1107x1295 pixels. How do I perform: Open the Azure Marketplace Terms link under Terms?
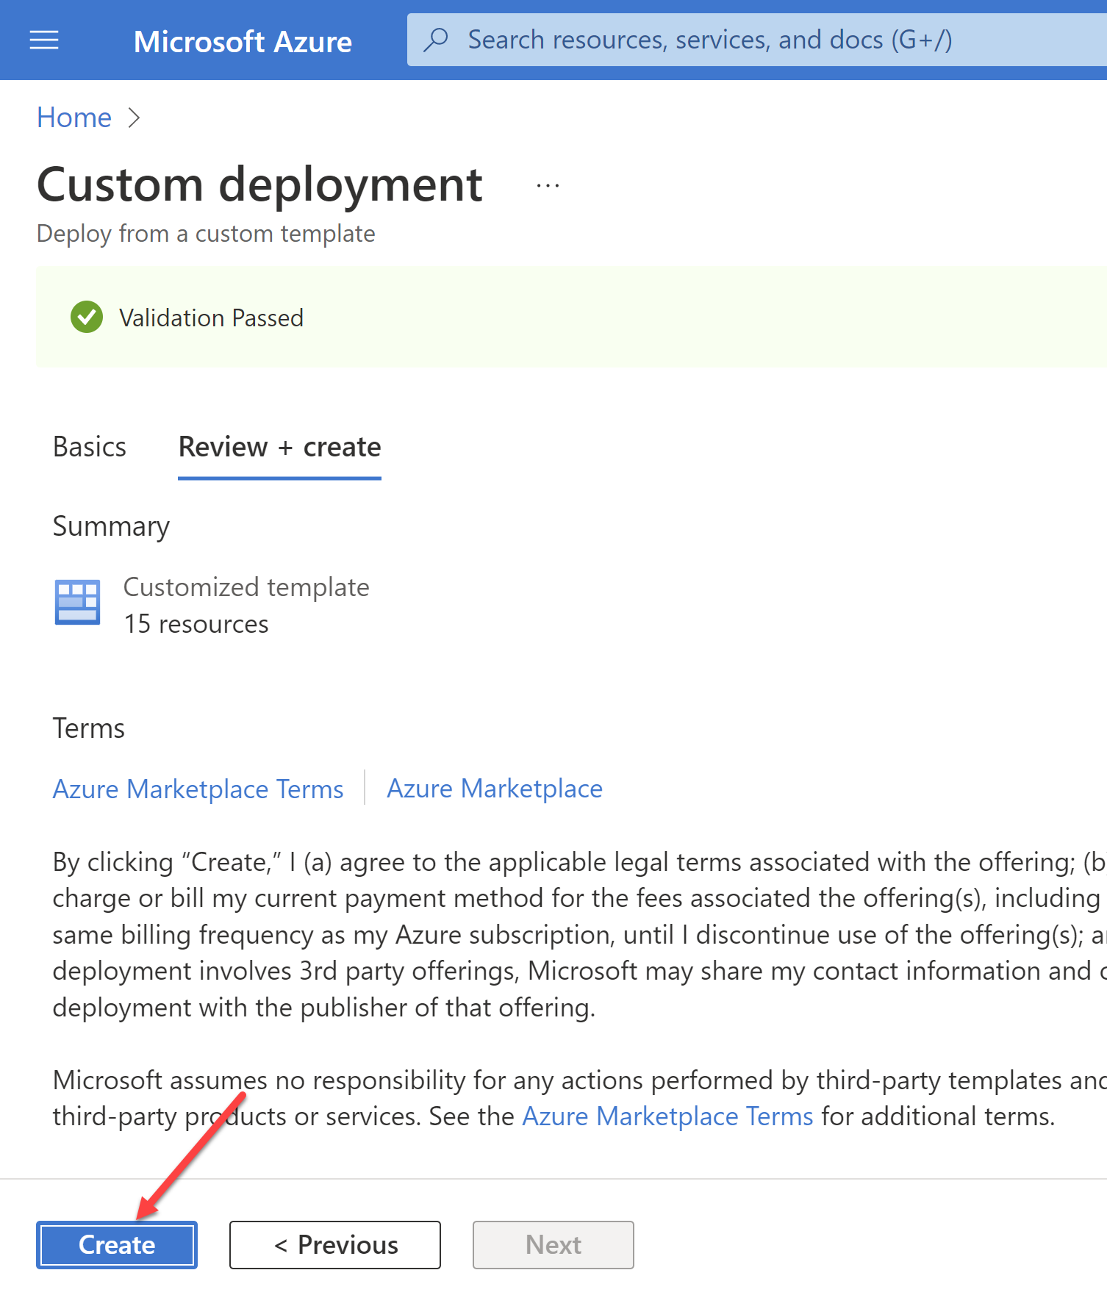198,789
